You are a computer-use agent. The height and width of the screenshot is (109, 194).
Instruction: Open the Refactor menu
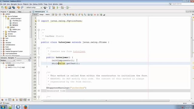click(x=26, y=4)
